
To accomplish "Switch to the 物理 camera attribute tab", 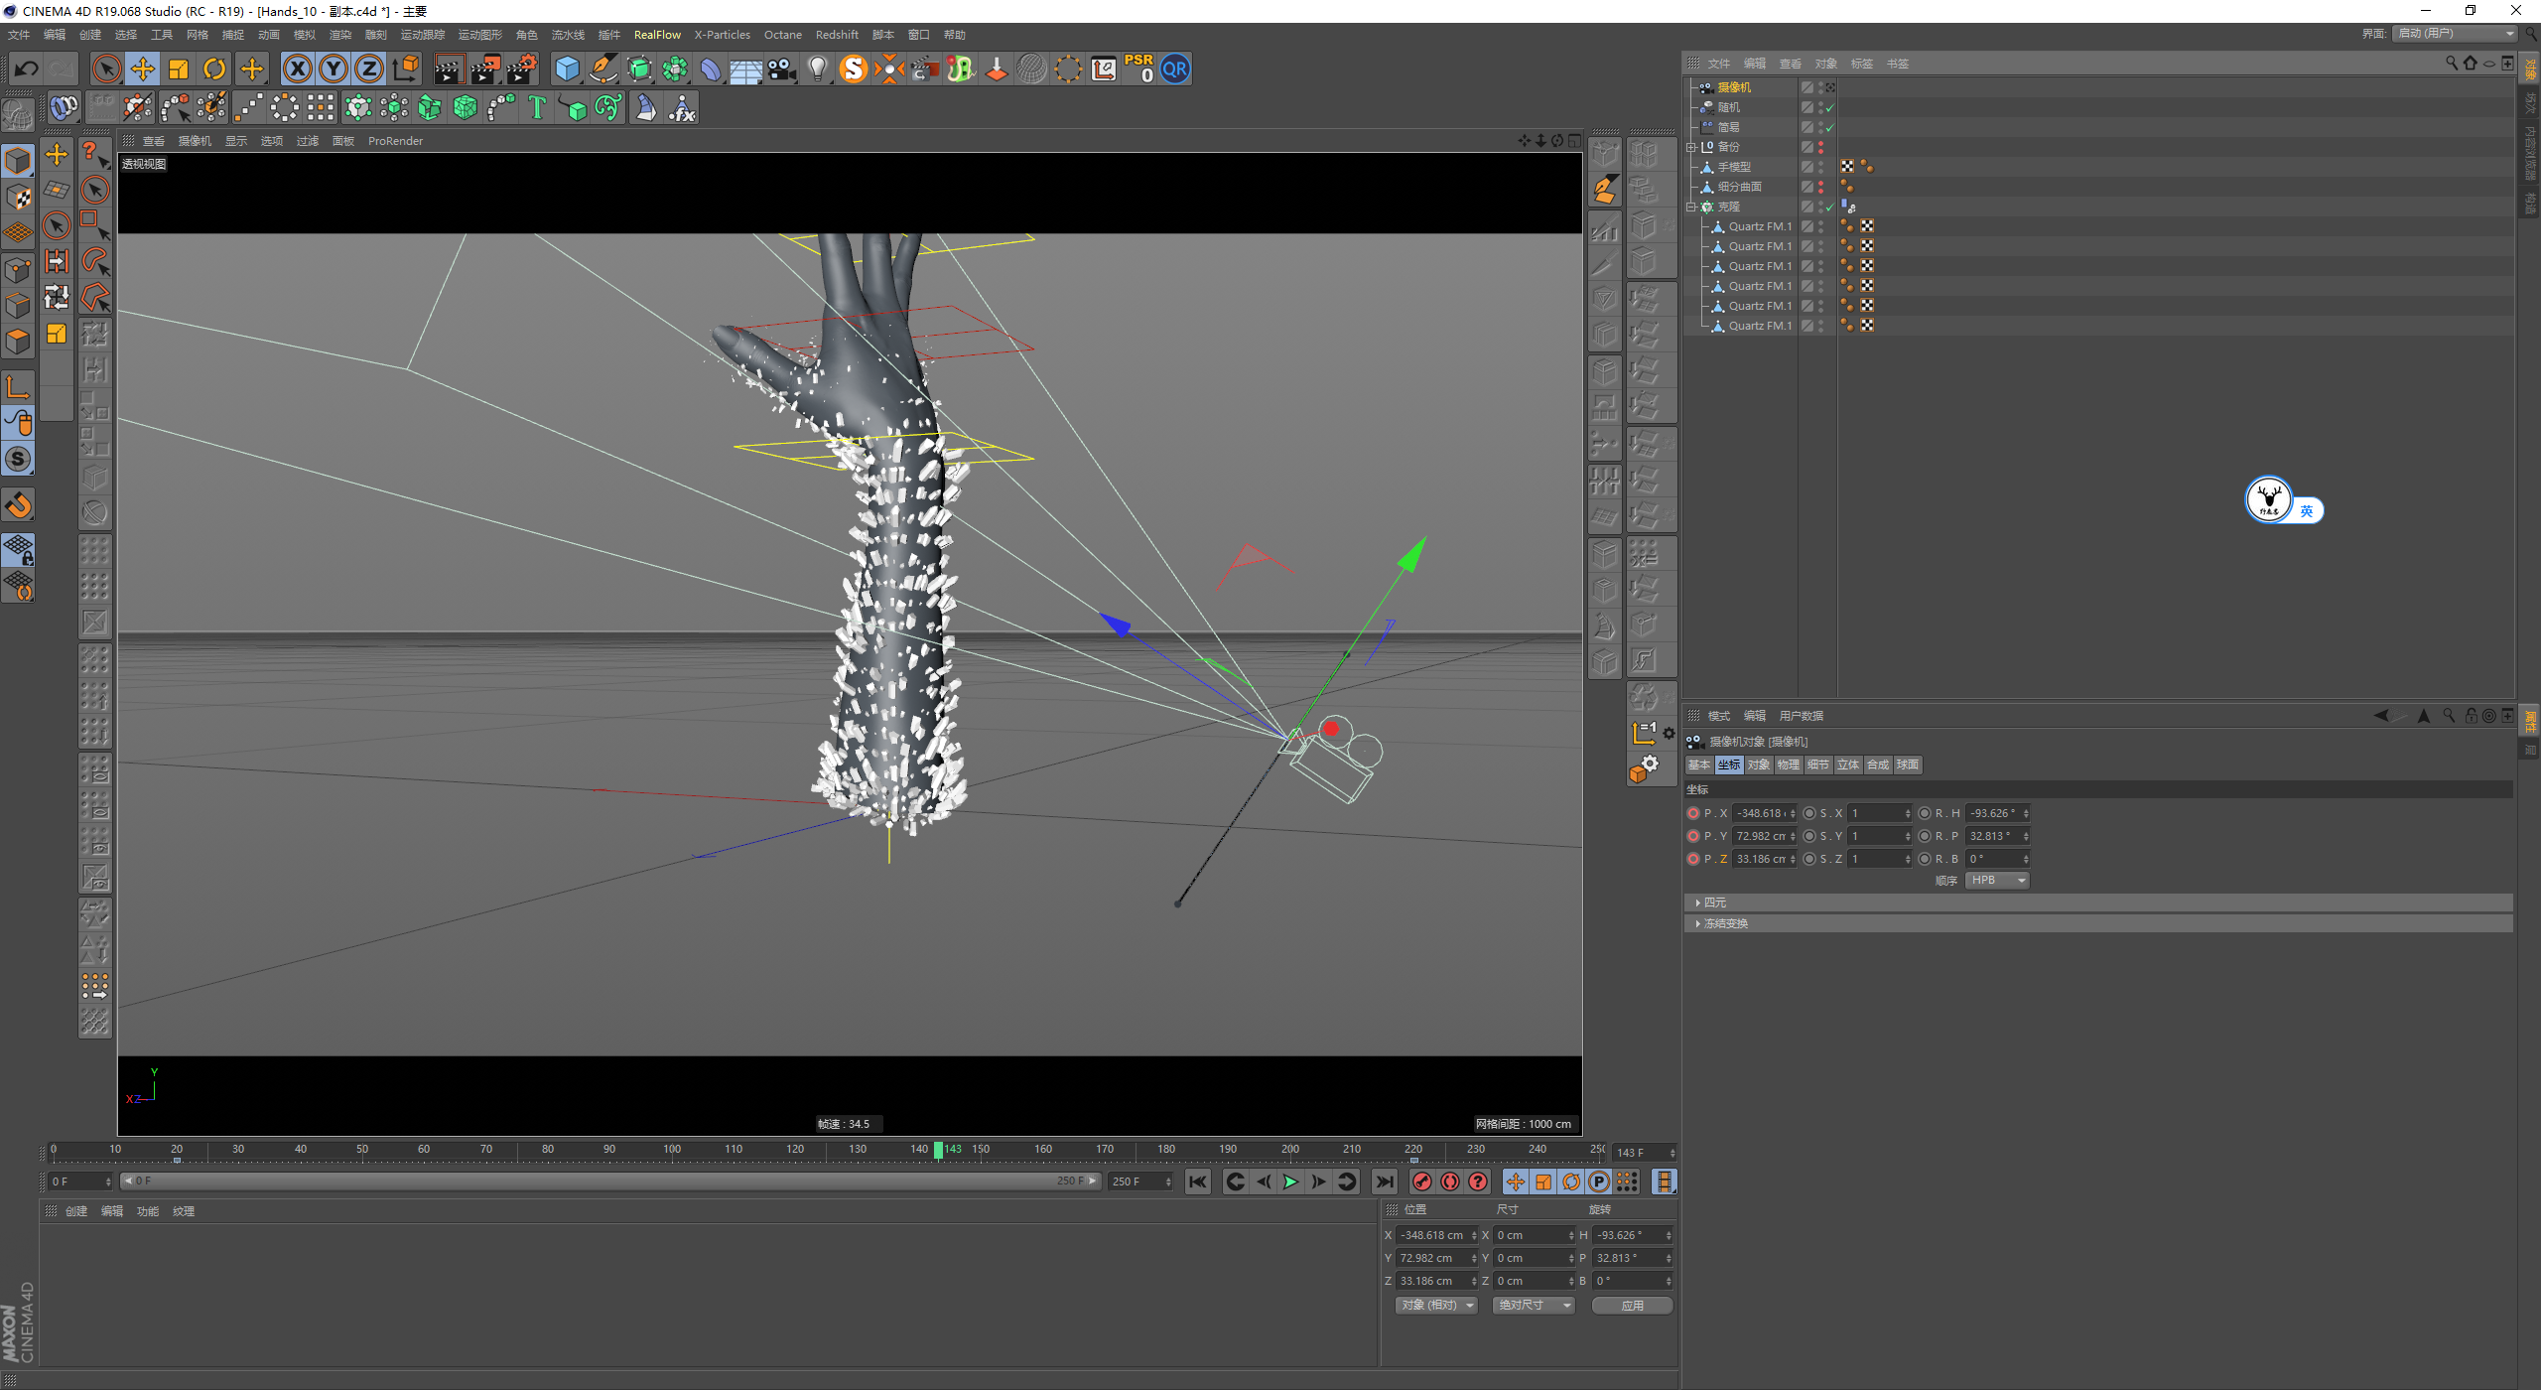I will (x=1788, y=764).
